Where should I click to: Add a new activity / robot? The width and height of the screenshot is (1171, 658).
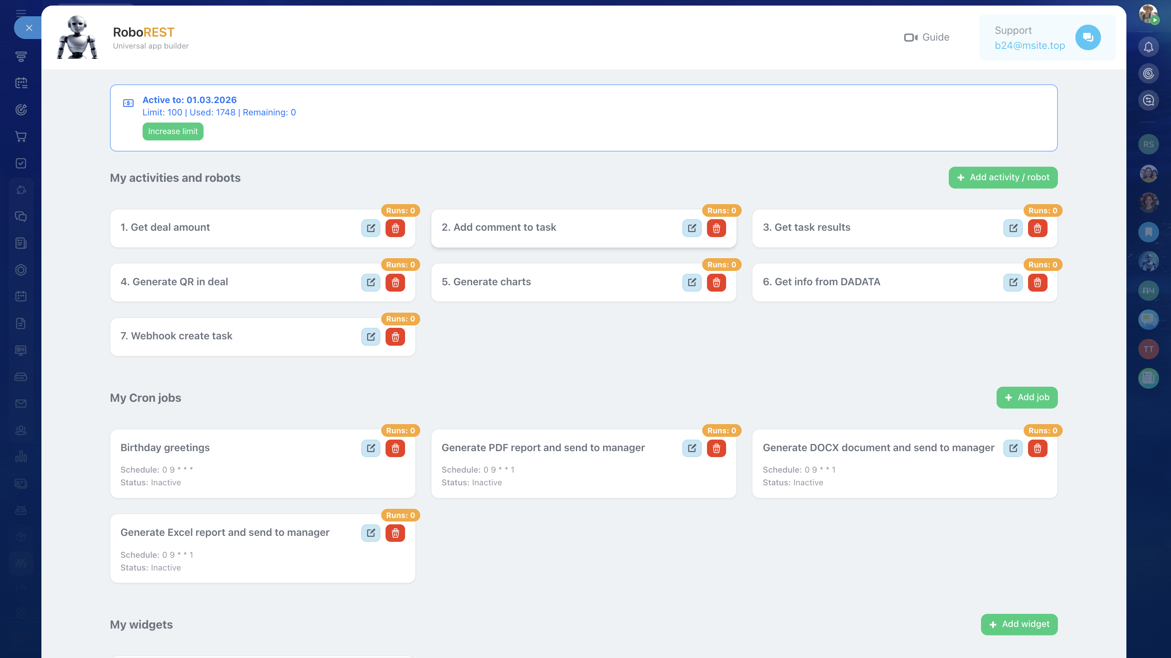[x=1003, y=177]
